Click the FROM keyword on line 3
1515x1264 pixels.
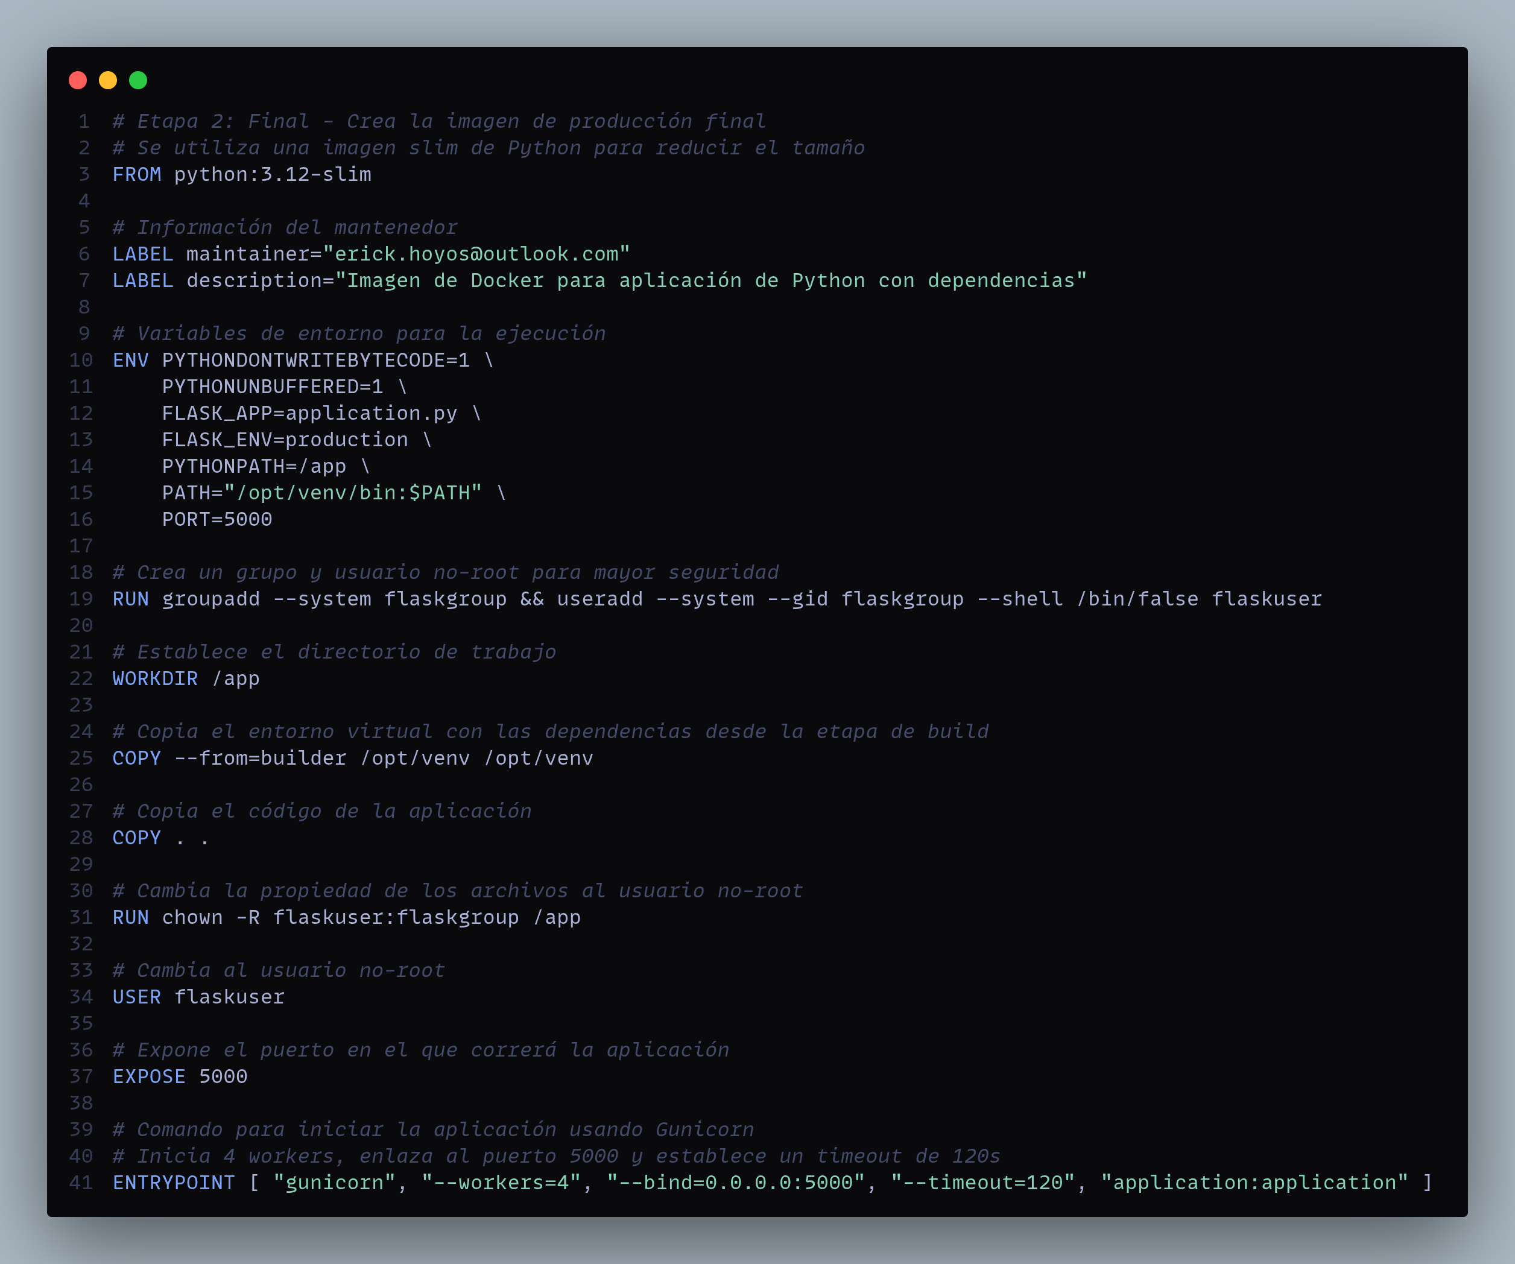click(136, 175)
